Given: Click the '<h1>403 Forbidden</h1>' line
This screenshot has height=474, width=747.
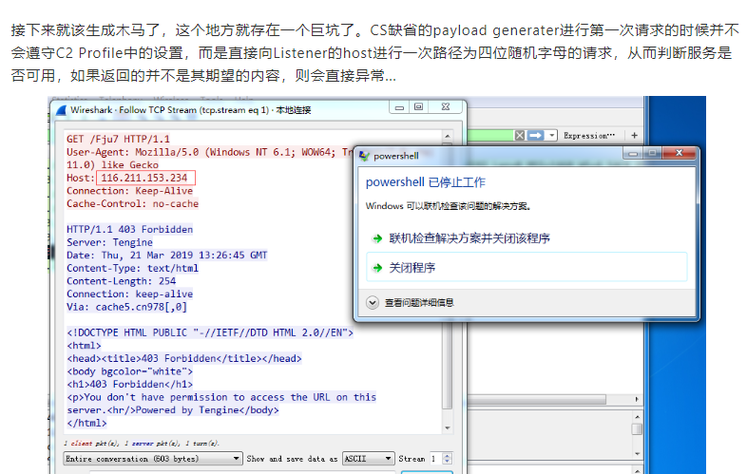Looking at the screenshot, I should (x=130, y=385).
